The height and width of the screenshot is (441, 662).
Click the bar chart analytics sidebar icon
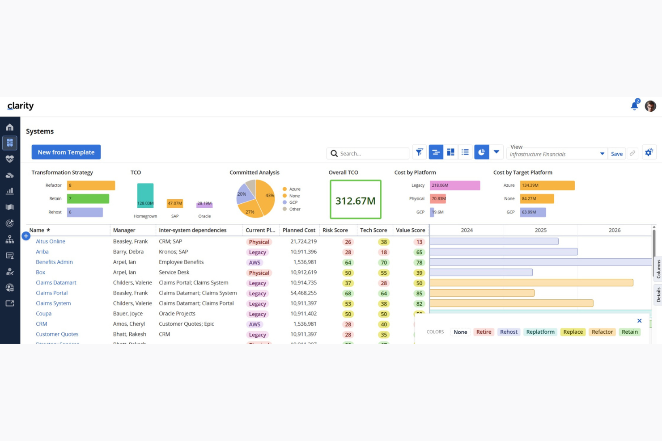click(10, 191)
